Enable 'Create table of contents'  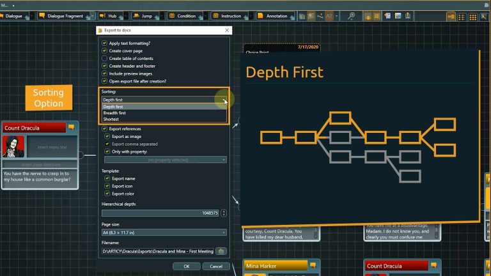(x=104, y=58)
